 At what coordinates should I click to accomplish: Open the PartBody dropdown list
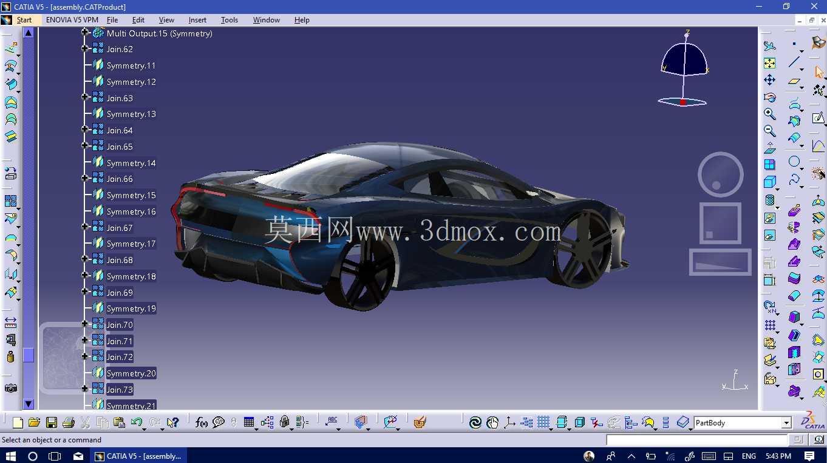786,423
